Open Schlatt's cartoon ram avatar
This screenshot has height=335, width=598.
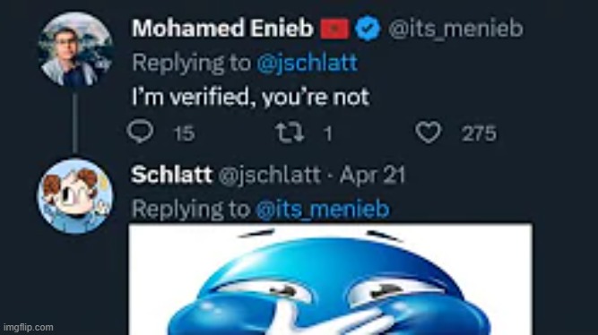click(x=75, y=196)
